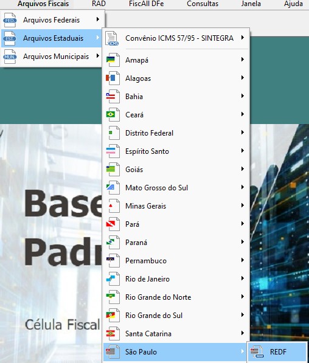Select Rio Grande do Norte menu entry
Image resolution: width=309 pixels, height=363 pixels.
(x=176, y=297)
